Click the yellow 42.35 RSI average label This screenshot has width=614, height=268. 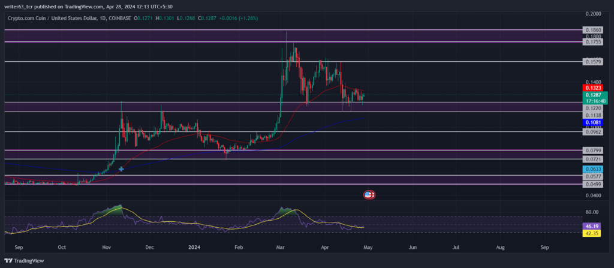click(592, 233)
